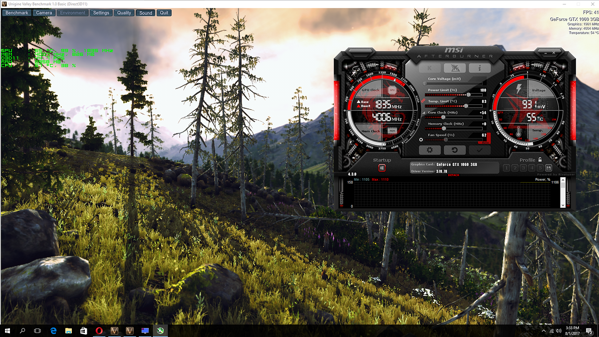
Task: Open the Windows Store taskbar icon
Action: pyautogui.click(x=84, y=331)
